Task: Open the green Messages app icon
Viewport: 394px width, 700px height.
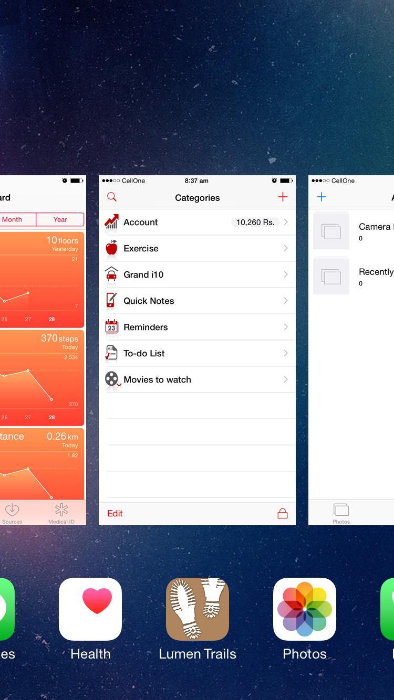Action: pos(7,609)
